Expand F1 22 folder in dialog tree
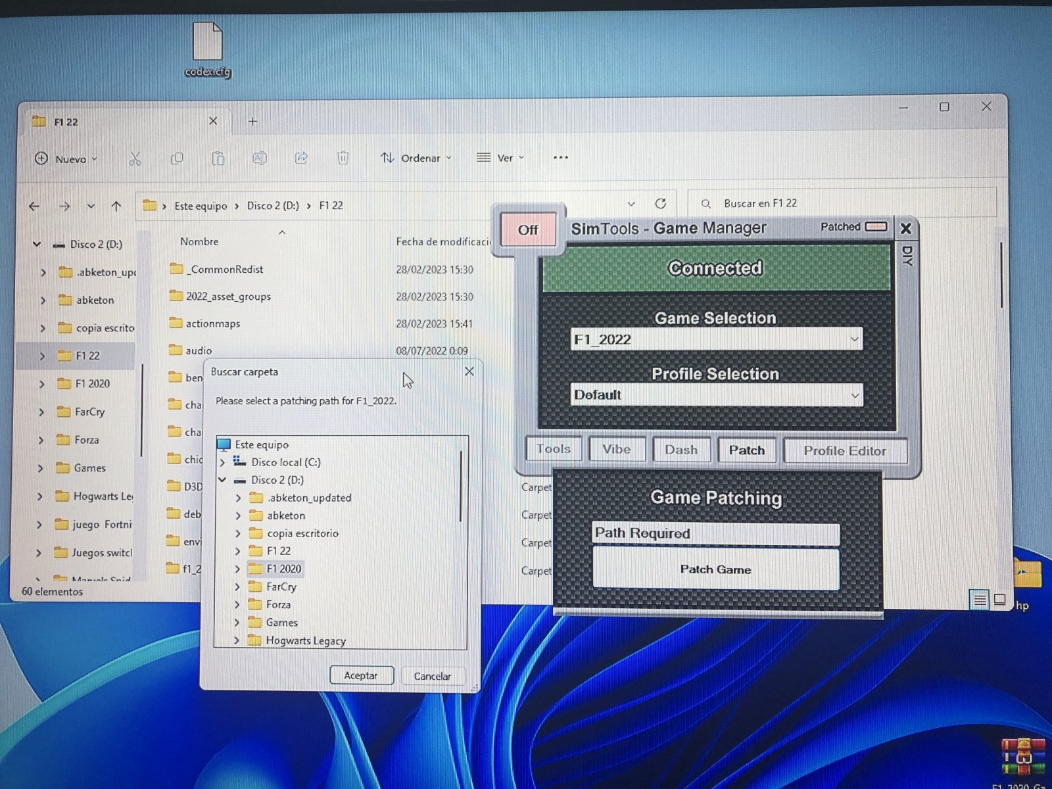The width and height of the screenshot is (1052, 789). pyautogui.click(x=238, y=551)
